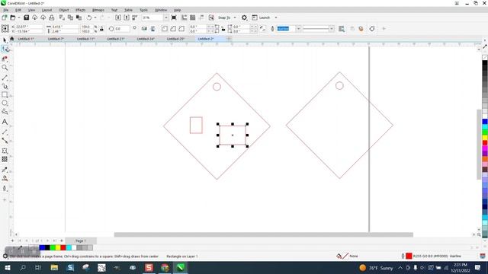Click the green swatch in document palette
The height and width of the screenshot is (274, 488).
coord(53,247)
